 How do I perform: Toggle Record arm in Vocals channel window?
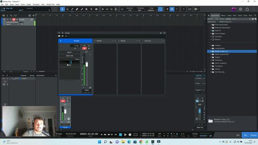[84, 48]
